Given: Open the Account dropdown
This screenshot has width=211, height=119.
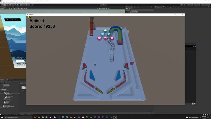Looking at the screenshot, I should pos(190,5).
